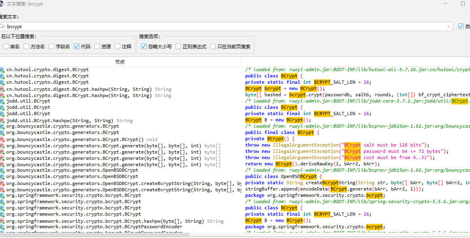Click icon of row with 'BCrypt bcrypt = new BCrypt();'

[2, 89]
